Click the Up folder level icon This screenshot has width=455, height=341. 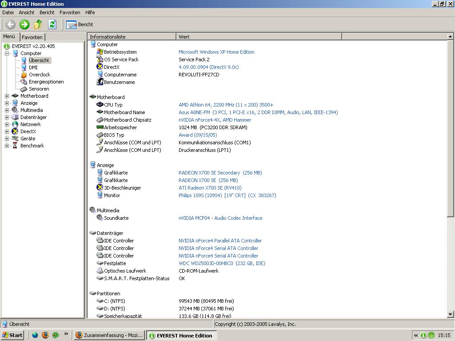38,24
